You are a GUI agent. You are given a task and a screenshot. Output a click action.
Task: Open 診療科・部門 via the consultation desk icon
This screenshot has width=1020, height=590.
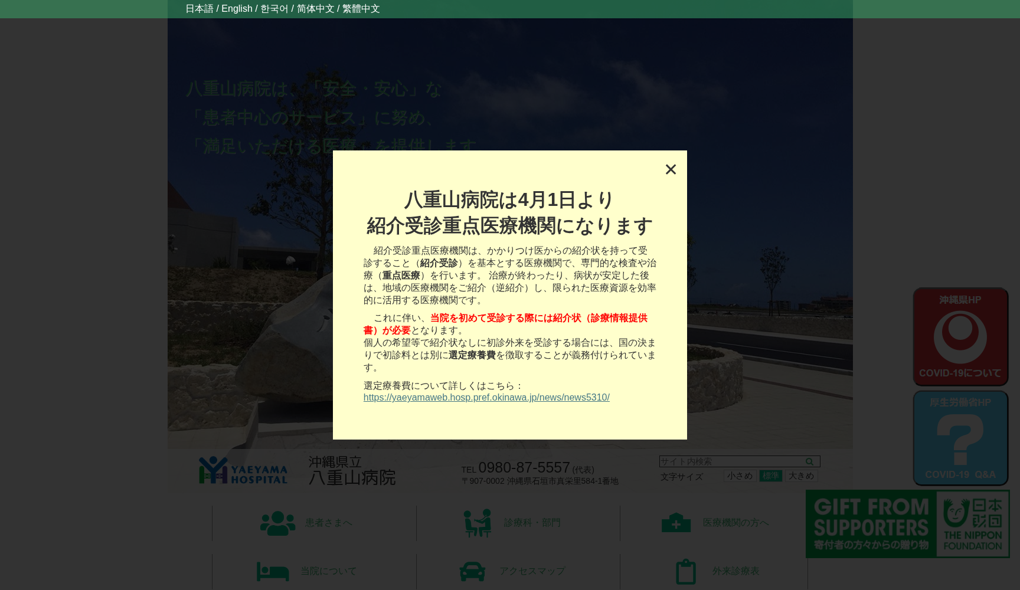point(478,523)
